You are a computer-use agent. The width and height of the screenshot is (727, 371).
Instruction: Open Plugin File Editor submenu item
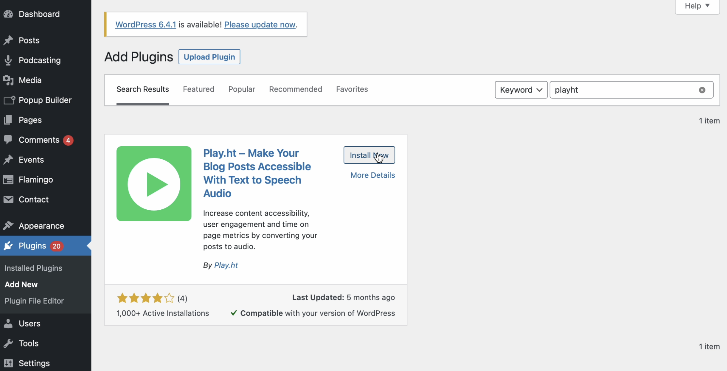tap(34, 301)
